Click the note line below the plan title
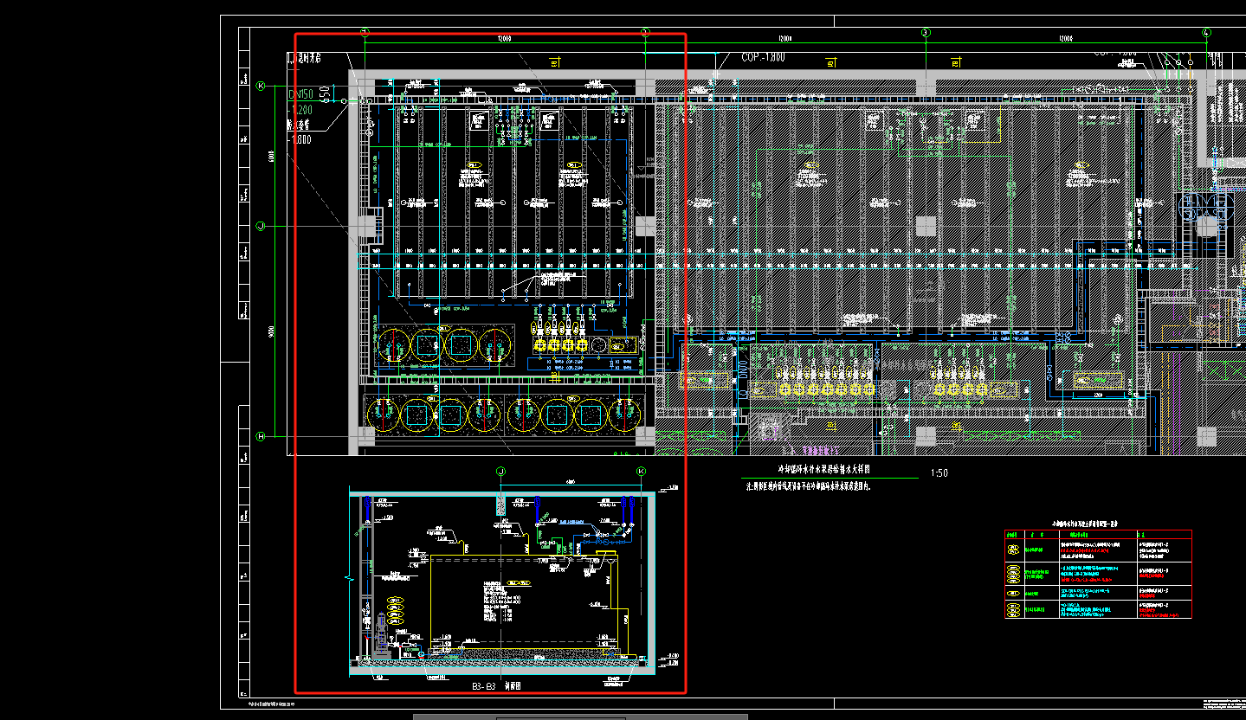The image size is (1246, 720). (807, 487)
